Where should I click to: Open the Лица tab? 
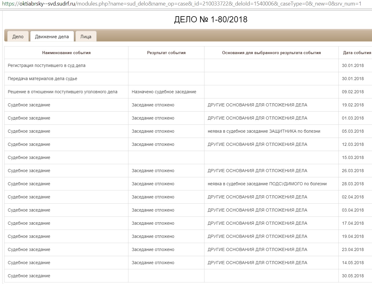coord(86,36)
